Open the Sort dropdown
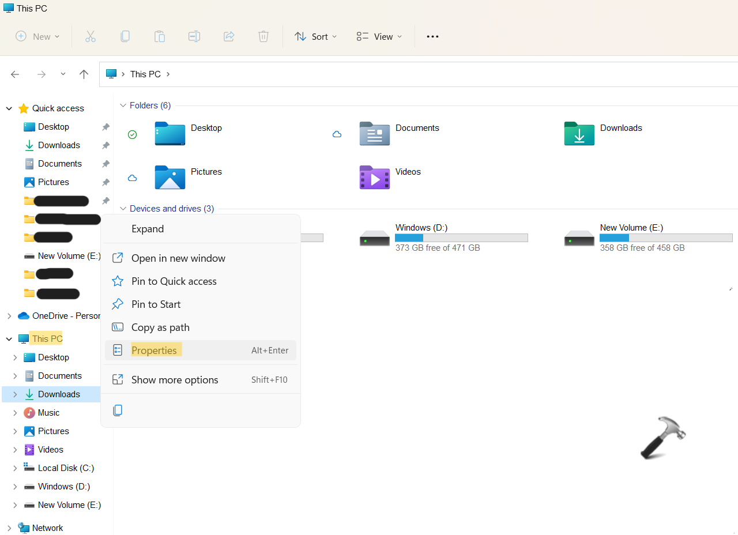The image size is (738, 535). tap(316, 36)
